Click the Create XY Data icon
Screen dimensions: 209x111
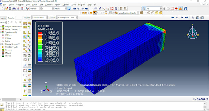click(x=25, y=70)
